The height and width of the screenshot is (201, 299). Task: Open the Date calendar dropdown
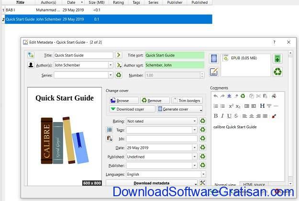click(x=195, y=147)
